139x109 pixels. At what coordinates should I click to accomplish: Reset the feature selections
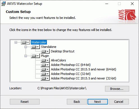click(x=25, y=102)
